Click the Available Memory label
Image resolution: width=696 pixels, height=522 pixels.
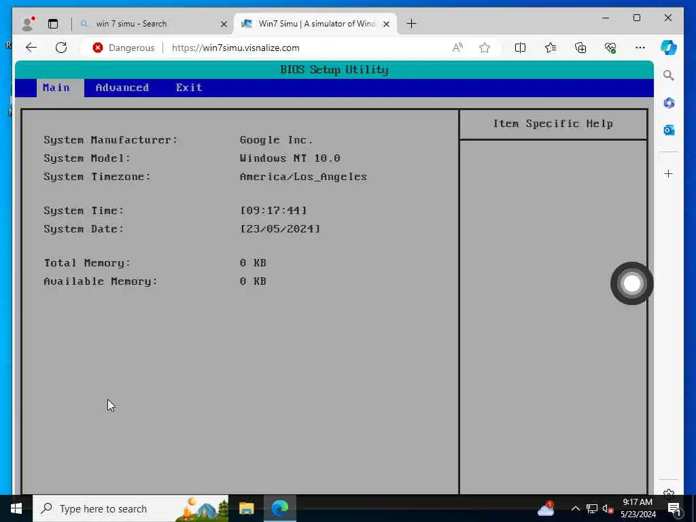[x=101, y=281]
